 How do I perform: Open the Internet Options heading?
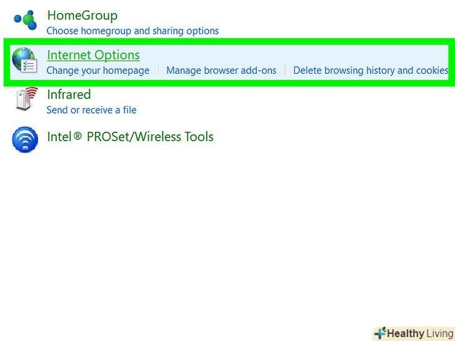coord(93,55)
